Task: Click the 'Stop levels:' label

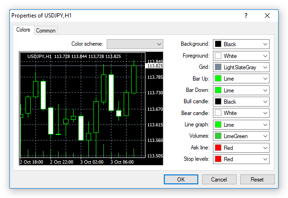Action: pos(196,159)
